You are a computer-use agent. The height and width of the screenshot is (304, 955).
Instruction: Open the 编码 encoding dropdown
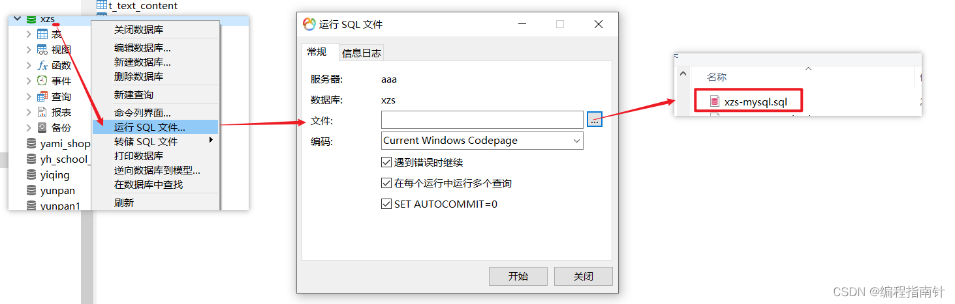482,141
